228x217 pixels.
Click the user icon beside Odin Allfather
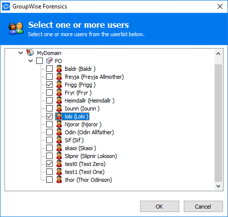coord(59,132)
